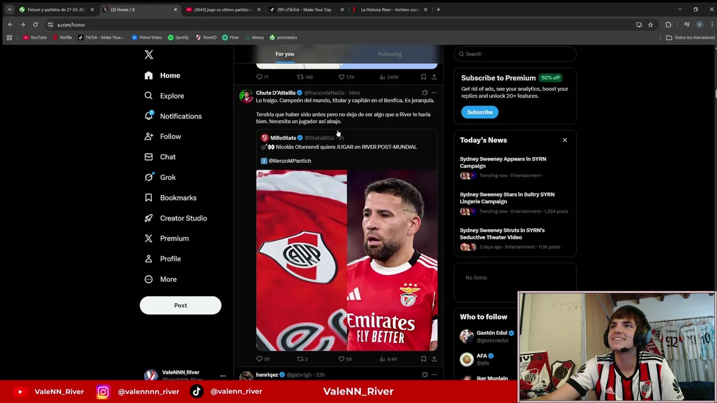Open the tab search dropdown arrow

[9, 10]
